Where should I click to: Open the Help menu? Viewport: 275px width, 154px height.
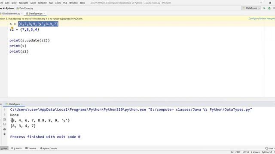tap(82, 3)
